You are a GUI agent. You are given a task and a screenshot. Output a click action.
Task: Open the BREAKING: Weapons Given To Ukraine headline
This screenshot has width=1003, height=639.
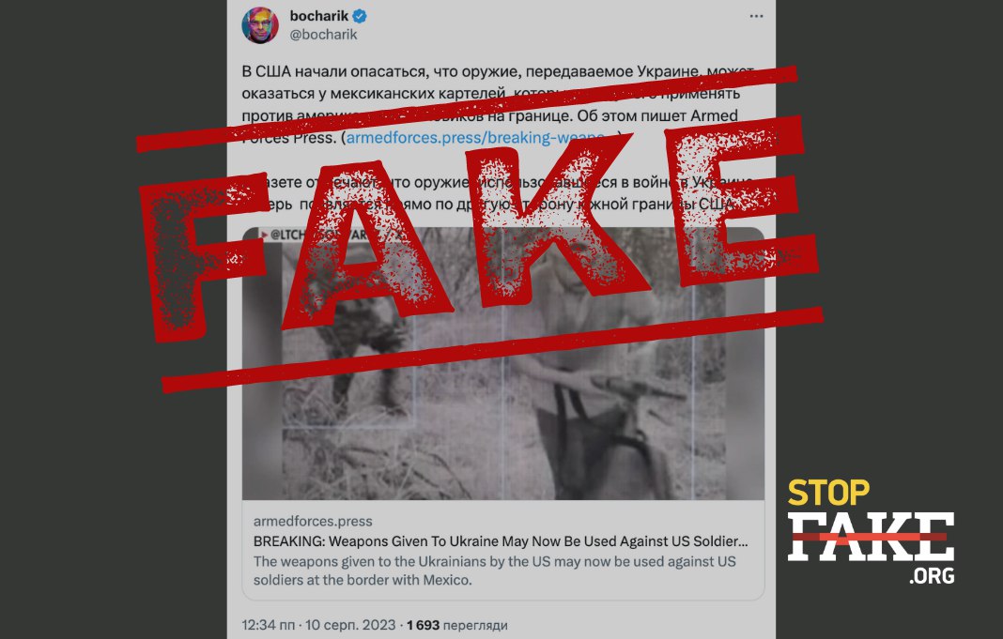tap(501, 541)
